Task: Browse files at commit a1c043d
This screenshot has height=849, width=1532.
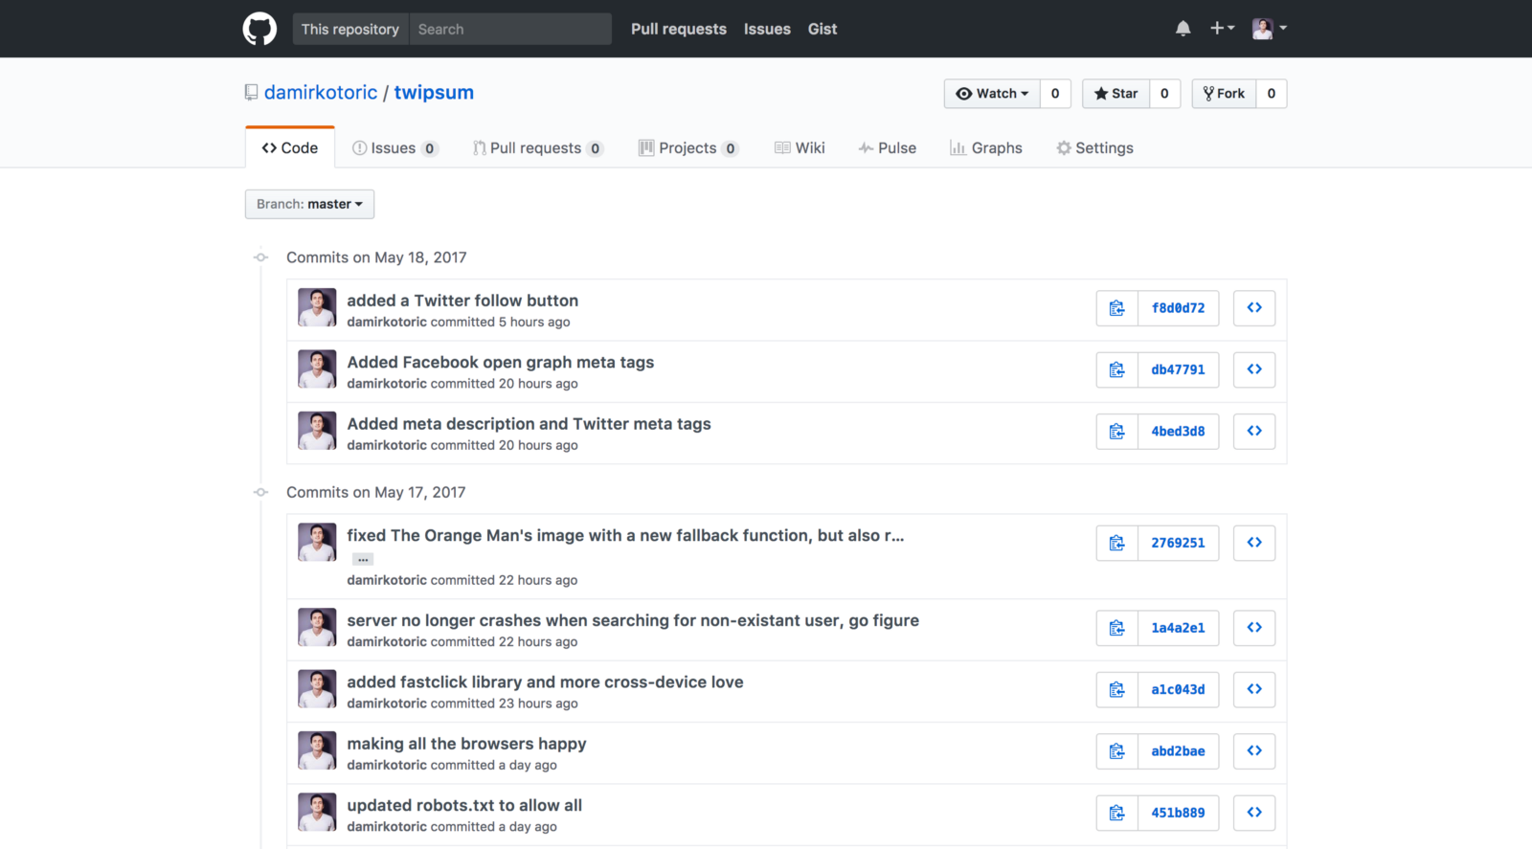Action: [1253, 689]
